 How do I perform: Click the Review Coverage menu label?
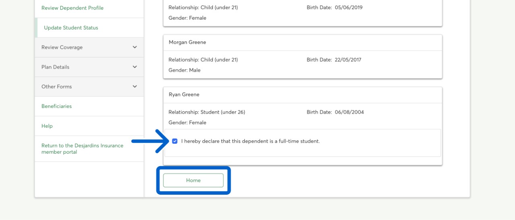[62, 47]
